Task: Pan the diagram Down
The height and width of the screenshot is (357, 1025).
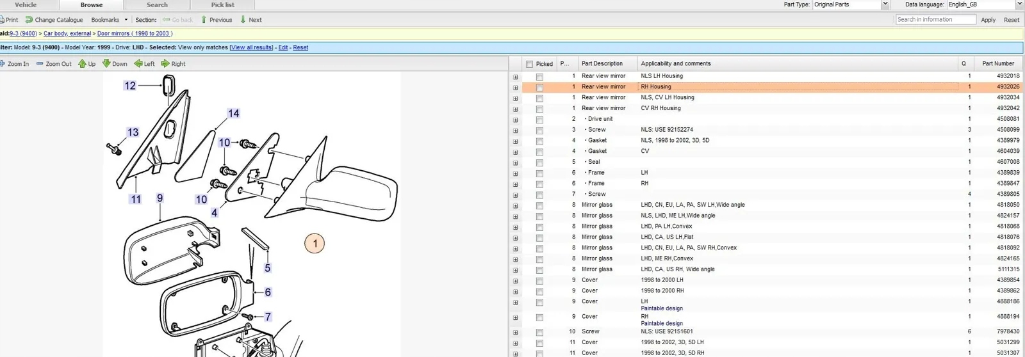Action: [115, 64]
